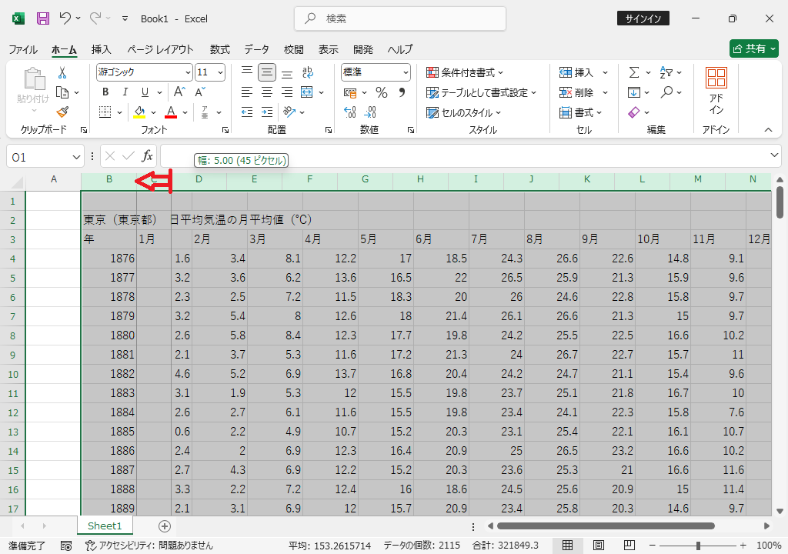This screenshot has height=554, width=788.
Task: Apply the fill color bucket
Action: [x=139, y=112]
